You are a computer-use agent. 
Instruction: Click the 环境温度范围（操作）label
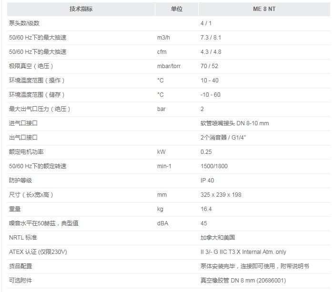pyautogui.click(x=37, y=81)
